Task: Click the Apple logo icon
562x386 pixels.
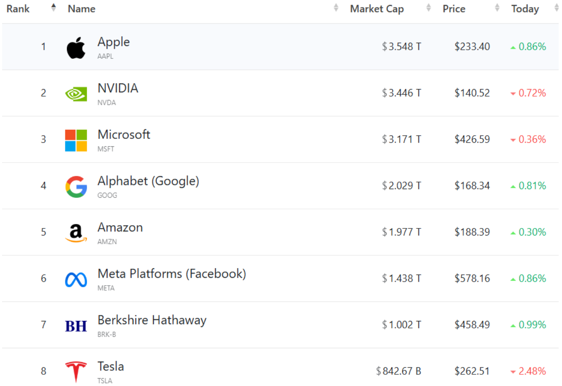Action: (76, 48)
